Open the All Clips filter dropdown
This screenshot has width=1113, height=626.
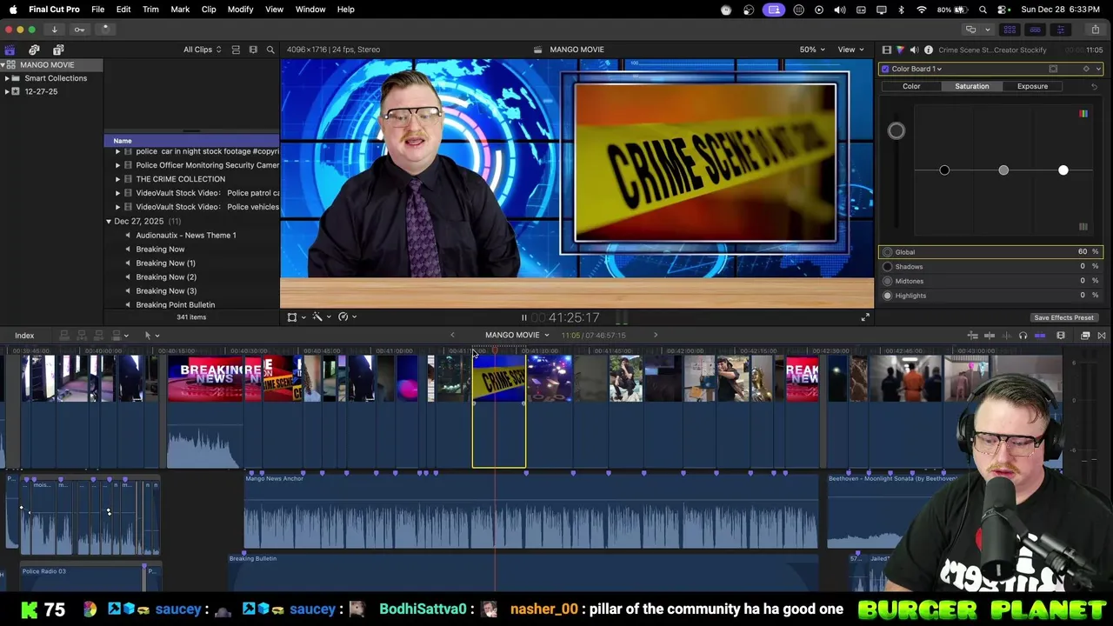[x=202, y=50]
